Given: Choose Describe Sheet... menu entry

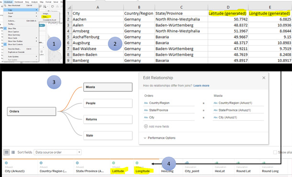Looking at the screenshot, I should [x=21, y=49].
